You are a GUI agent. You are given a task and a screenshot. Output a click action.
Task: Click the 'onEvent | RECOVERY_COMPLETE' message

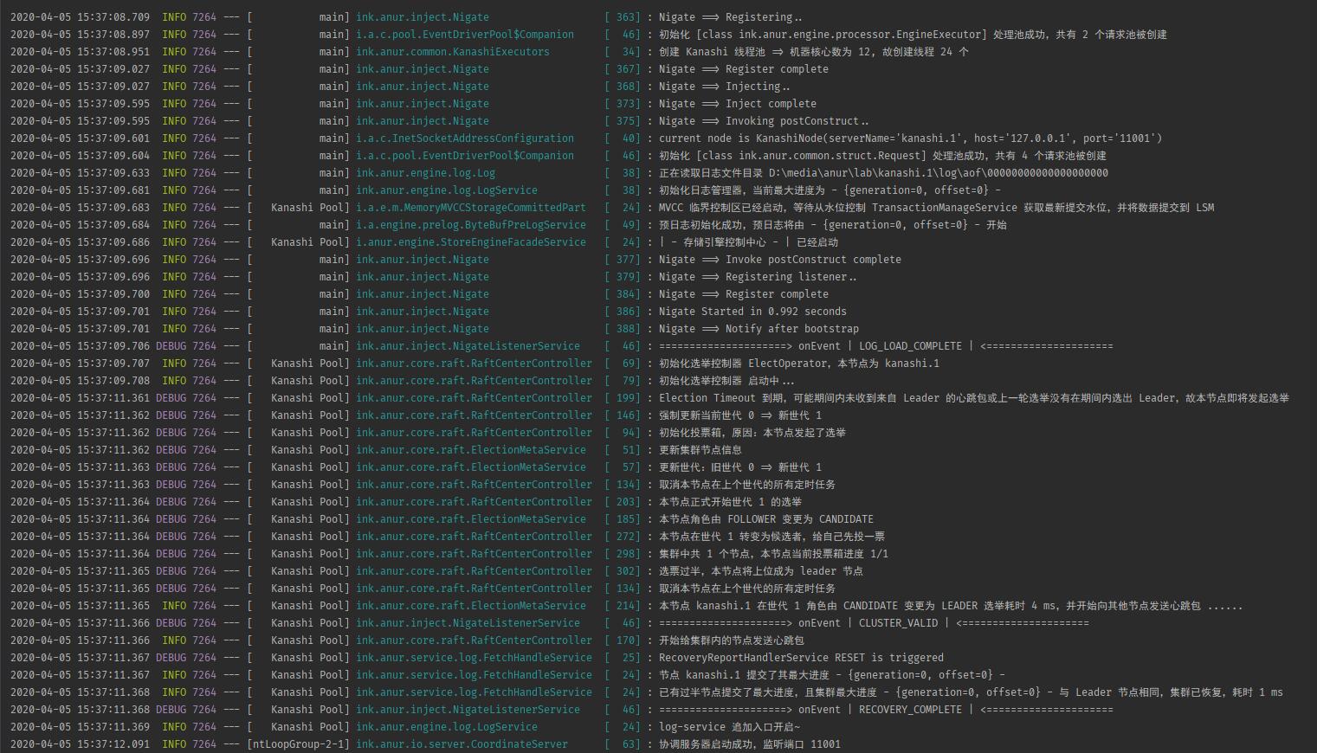(x=886, y=710)
